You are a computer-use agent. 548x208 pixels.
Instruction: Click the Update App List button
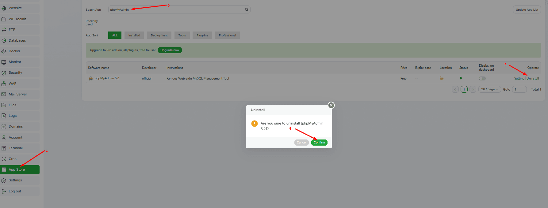tap(527, 10)
